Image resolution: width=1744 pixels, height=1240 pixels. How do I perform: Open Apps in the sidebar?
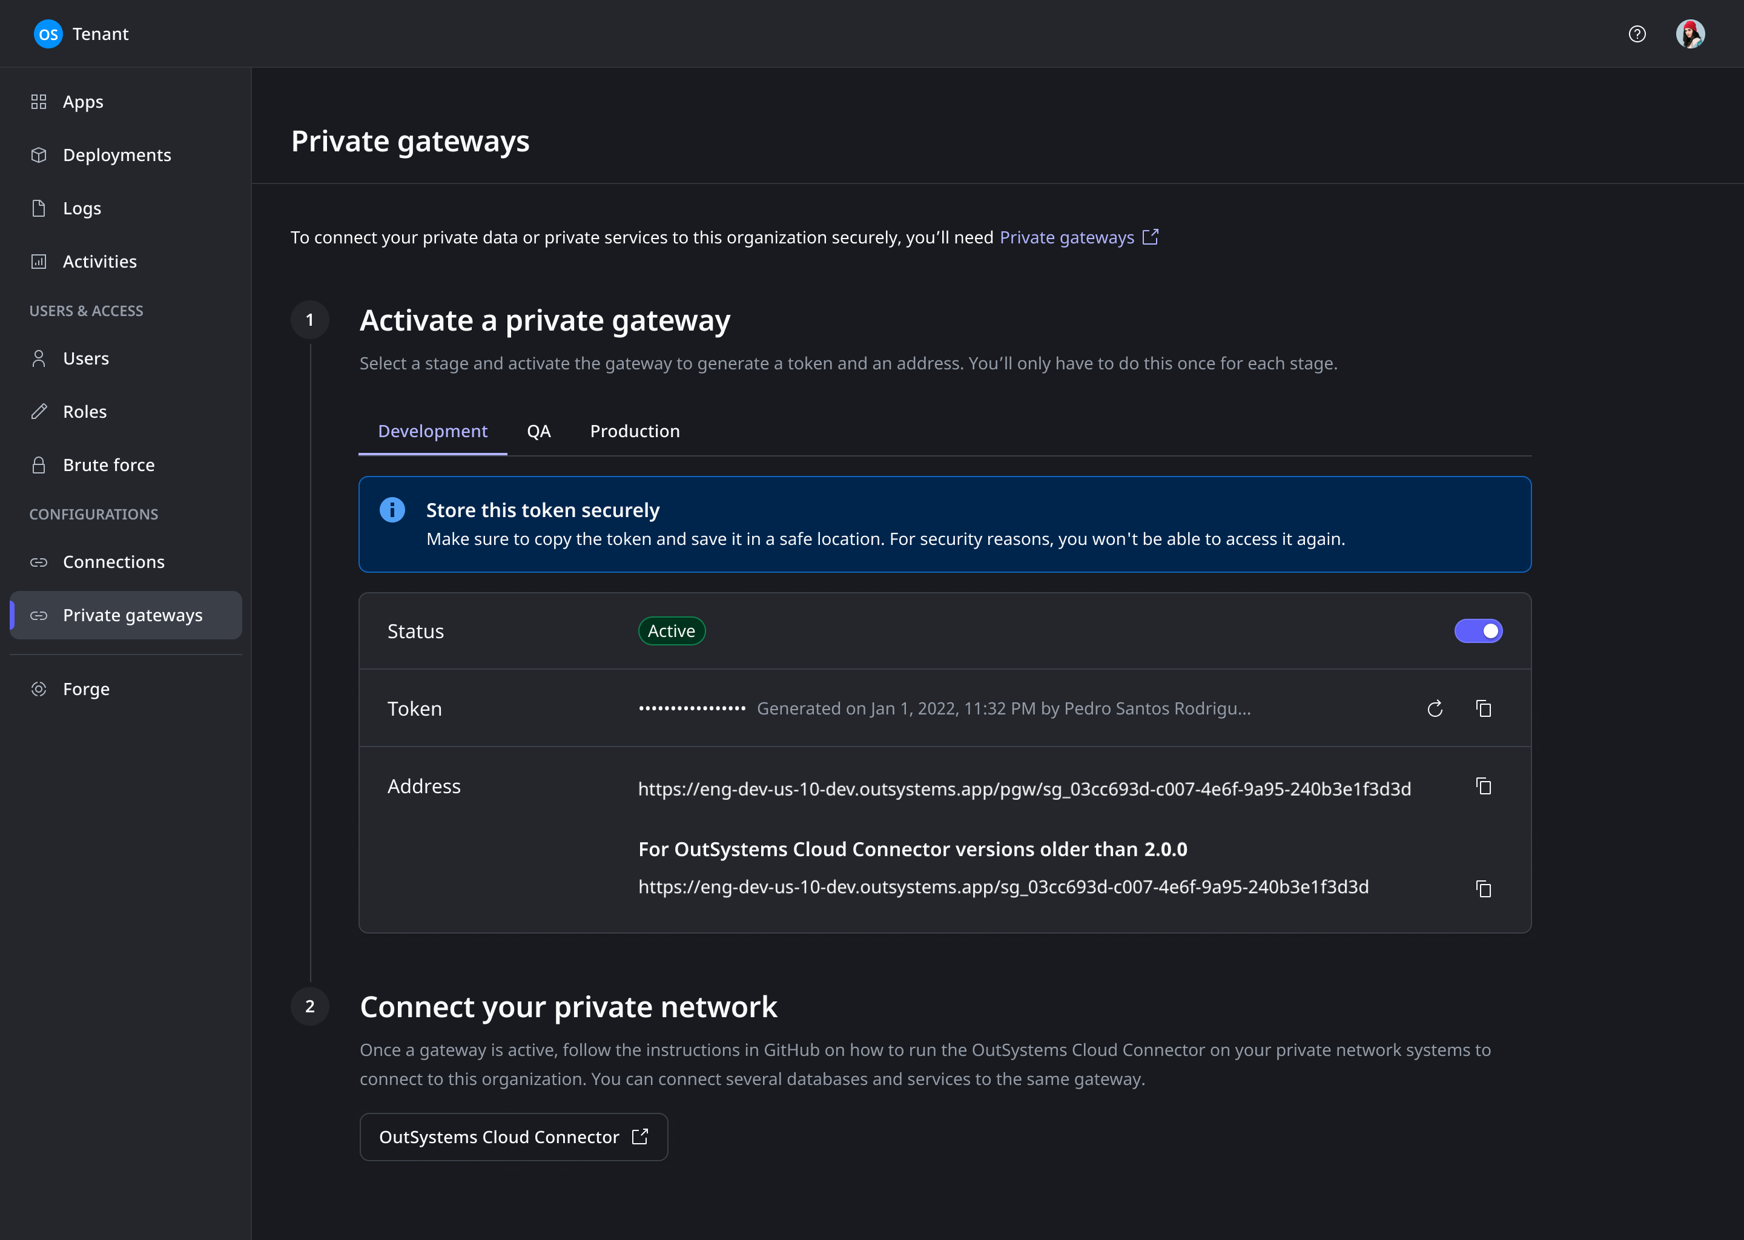[82, 102]
